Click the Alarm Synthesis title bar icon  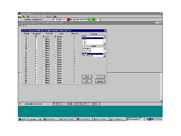(x=19, y=14)
